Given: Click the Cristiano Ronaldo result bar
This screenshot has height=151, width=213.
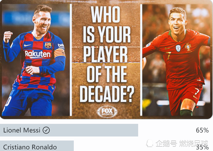Looking at the screenshot, I should pos(37,146).
